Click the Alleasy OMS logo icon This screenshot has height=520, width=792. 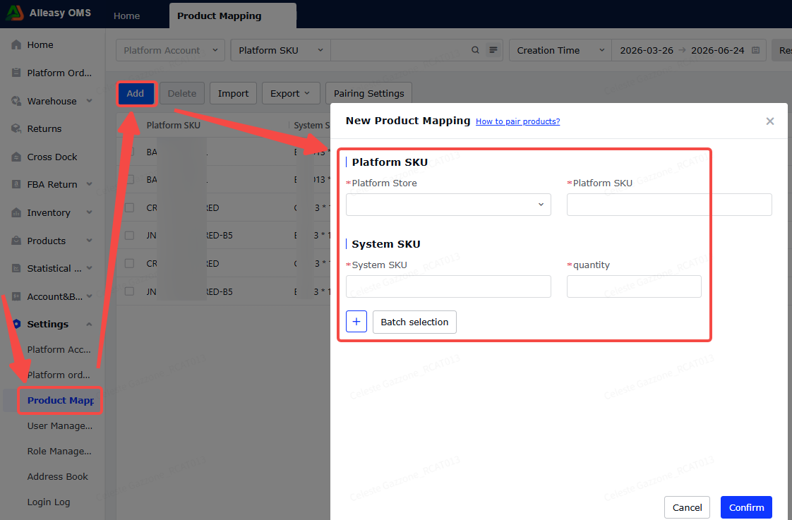pos(15,13)
